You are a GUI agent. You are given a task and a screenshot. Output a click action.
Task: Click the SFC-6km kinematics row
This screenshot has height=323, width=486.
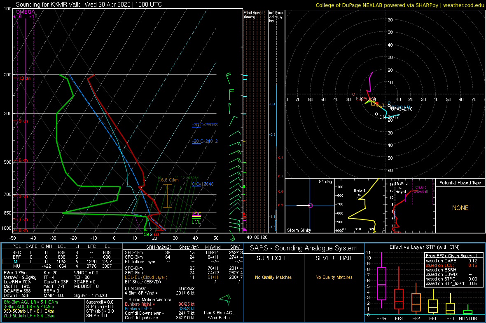(x=184, y=268)
